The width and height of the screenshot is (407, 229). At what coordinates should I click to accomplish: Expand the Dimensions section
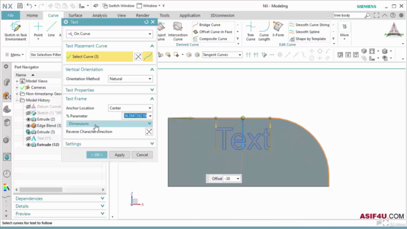109,123
